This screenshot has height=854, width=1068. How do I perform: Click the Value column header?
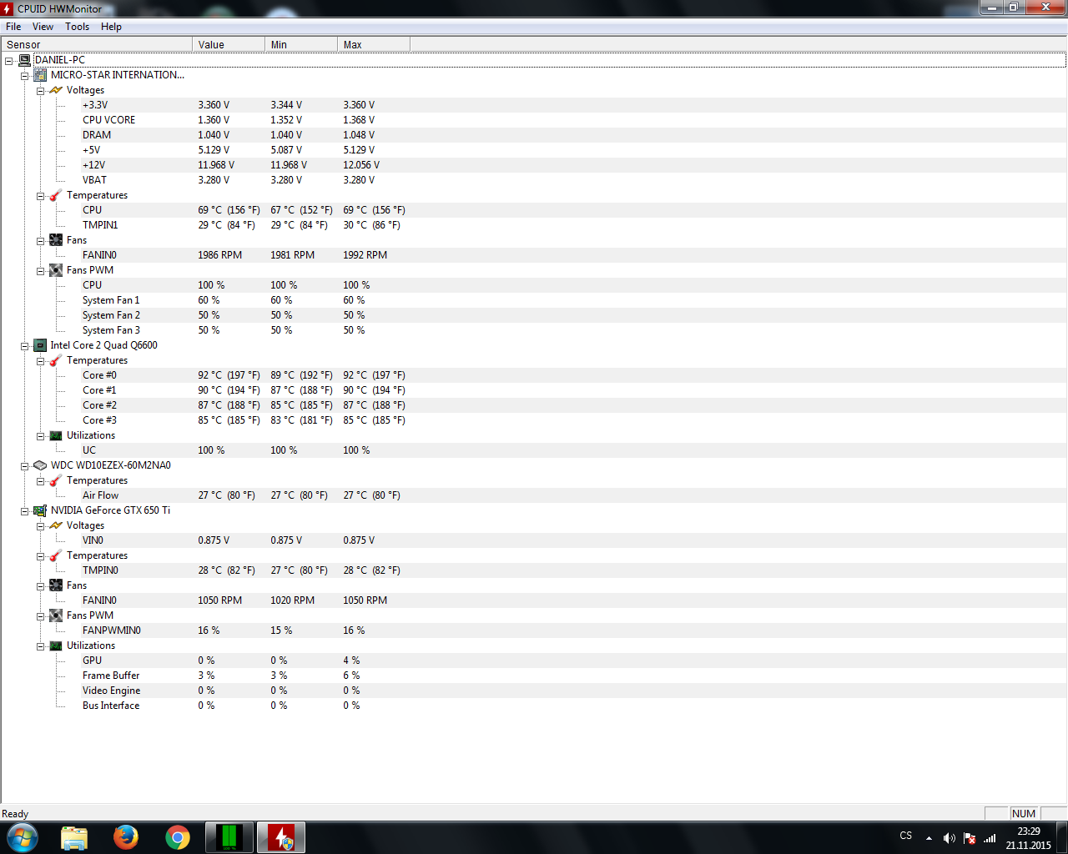229,44
